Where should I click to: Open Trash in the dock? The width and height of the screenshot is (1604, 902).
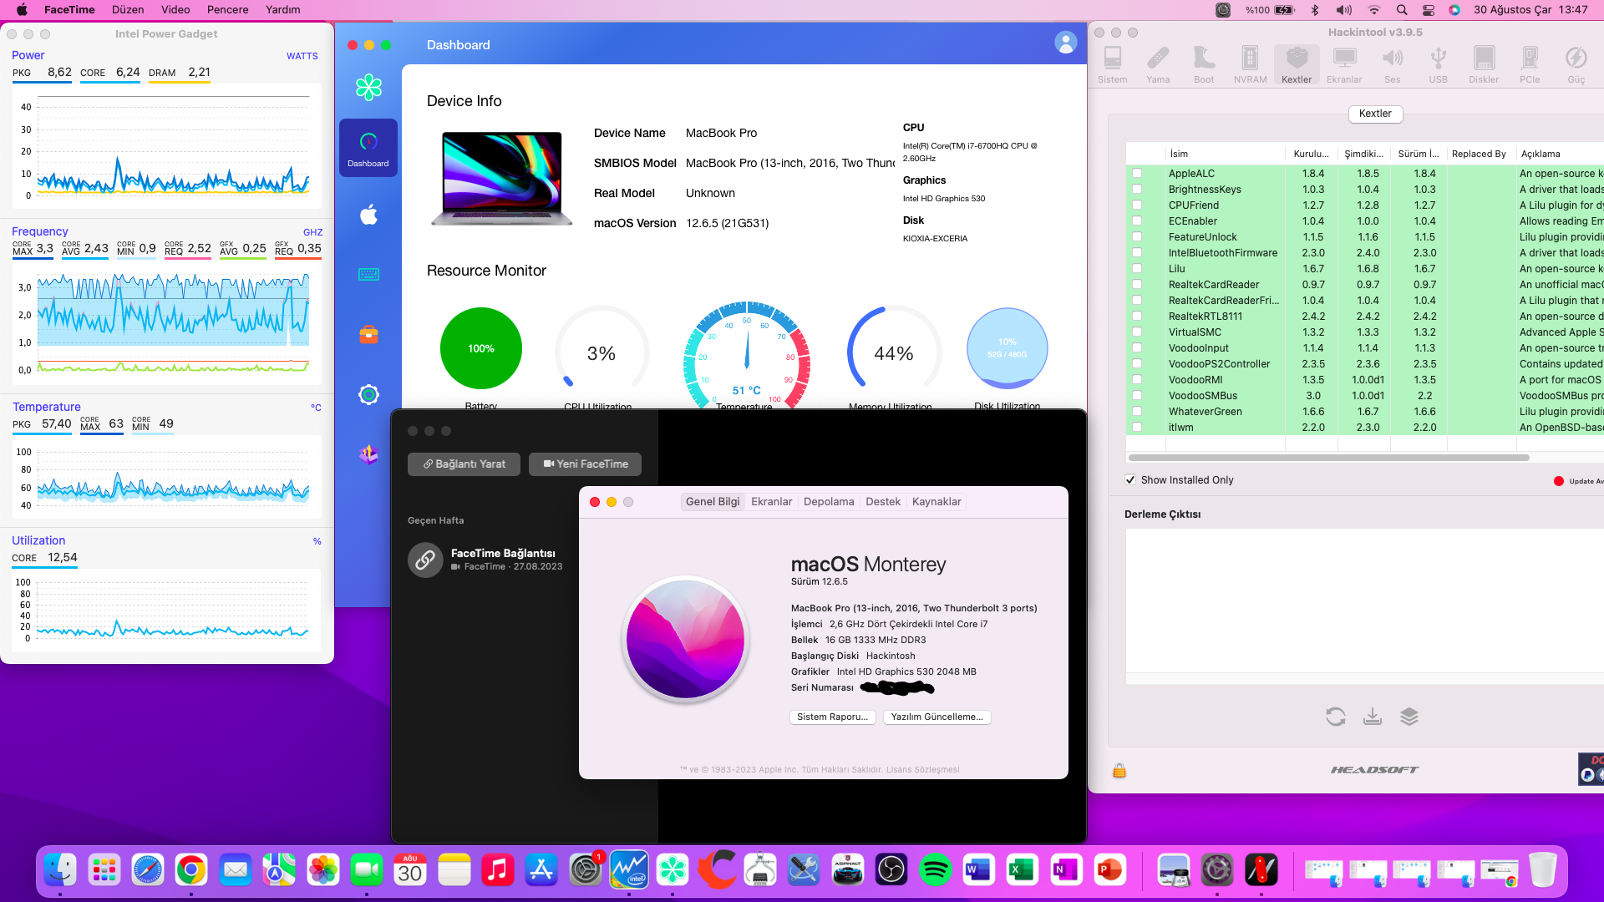1543,870
